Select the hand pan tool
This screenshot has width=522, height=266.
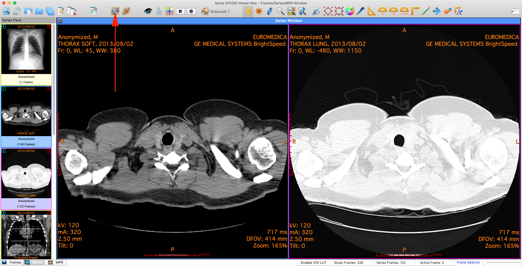(248, 11)
